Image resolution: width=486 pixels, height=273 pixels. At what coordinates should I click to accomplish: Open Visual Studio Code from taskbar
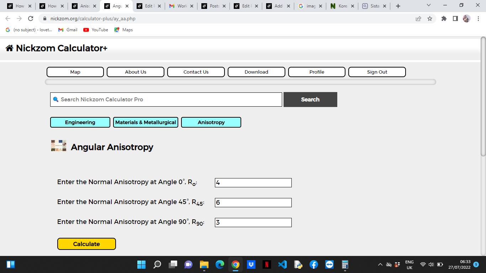(x=282, y=264)
